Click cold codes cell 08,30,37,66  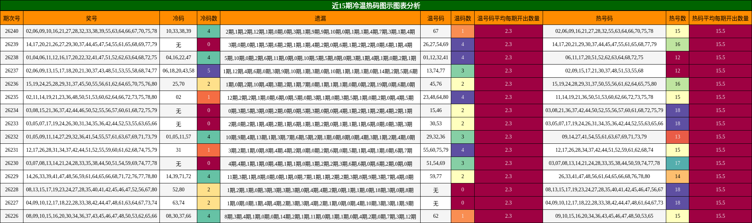point(178,216)
